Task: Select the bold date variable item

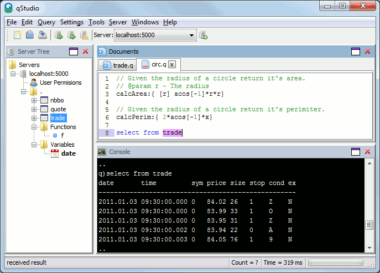Action: pos(69,153)
